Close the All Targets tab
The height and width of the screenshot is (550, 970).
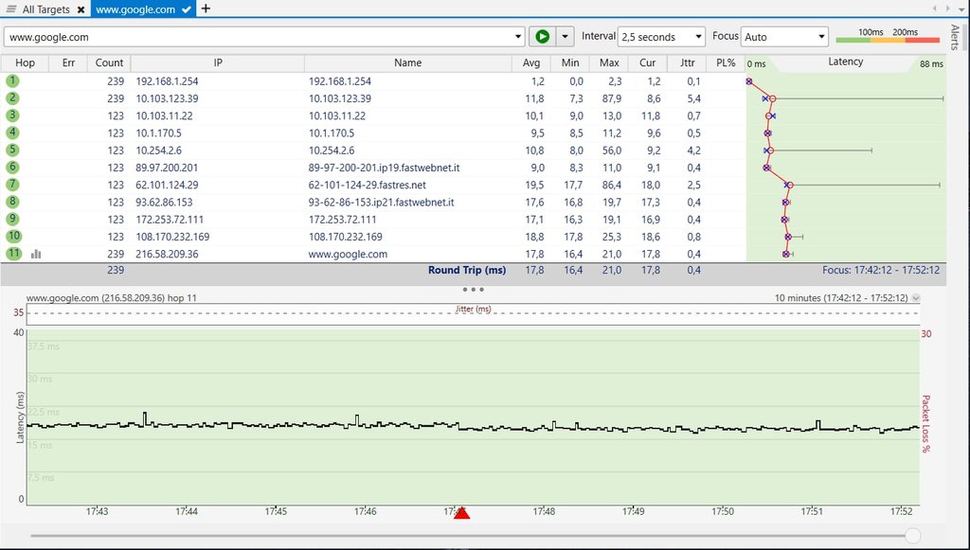click(81, 9)
